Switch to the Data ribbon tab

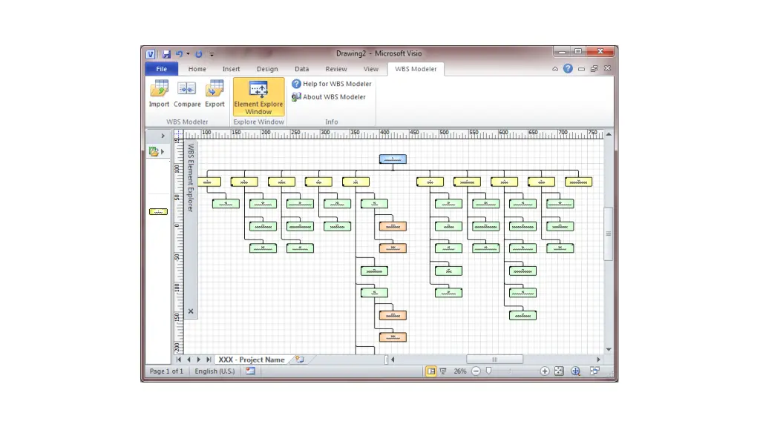coord(301,69)
